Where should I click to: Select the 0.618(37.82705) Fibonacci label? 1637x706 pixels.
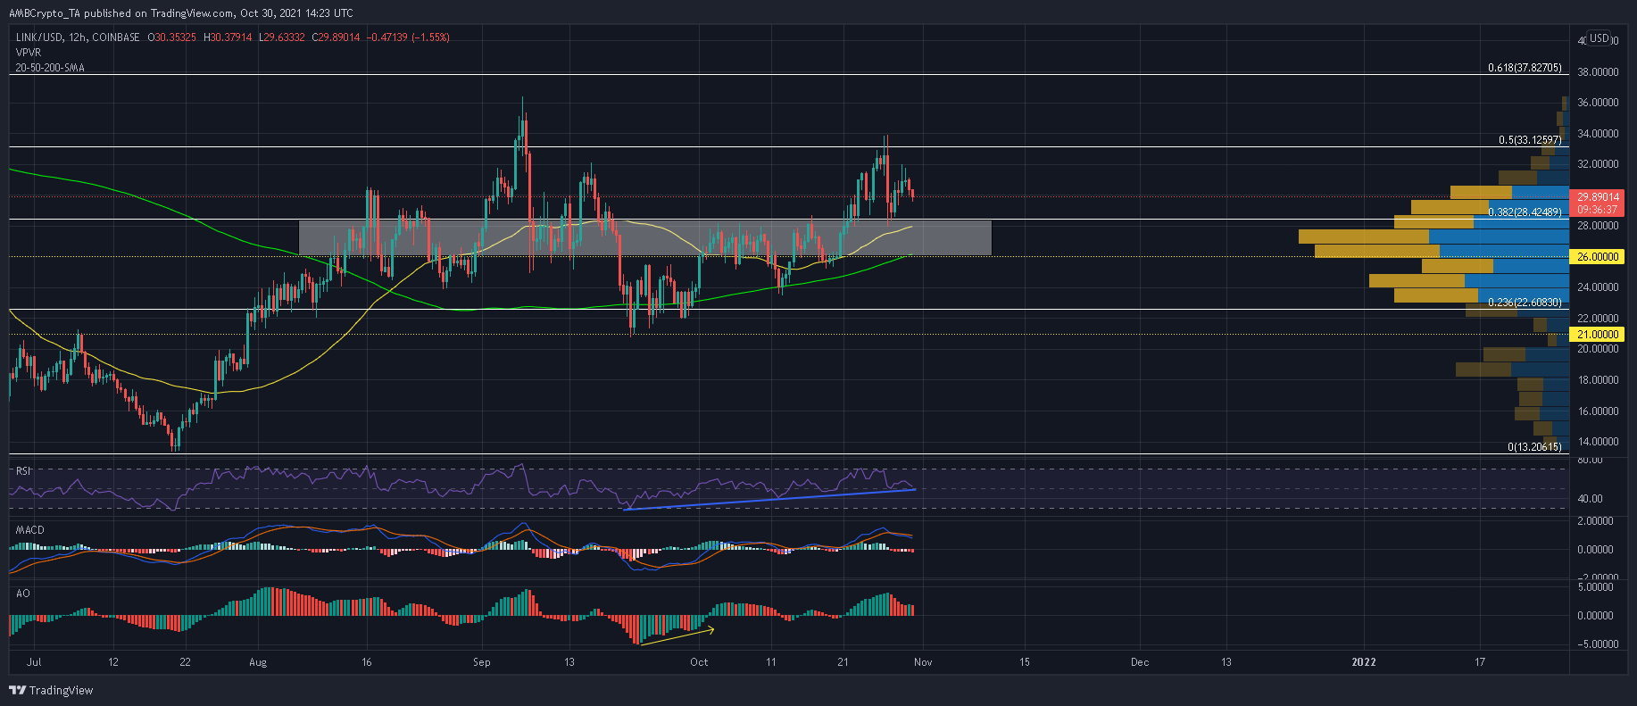[x=1525, y=68]
